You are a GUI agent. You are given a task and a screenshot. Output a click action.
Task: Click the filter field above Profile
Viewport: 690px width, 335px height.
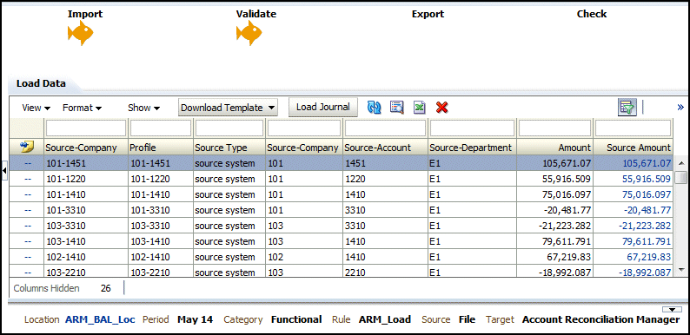[x=161, y=128]
